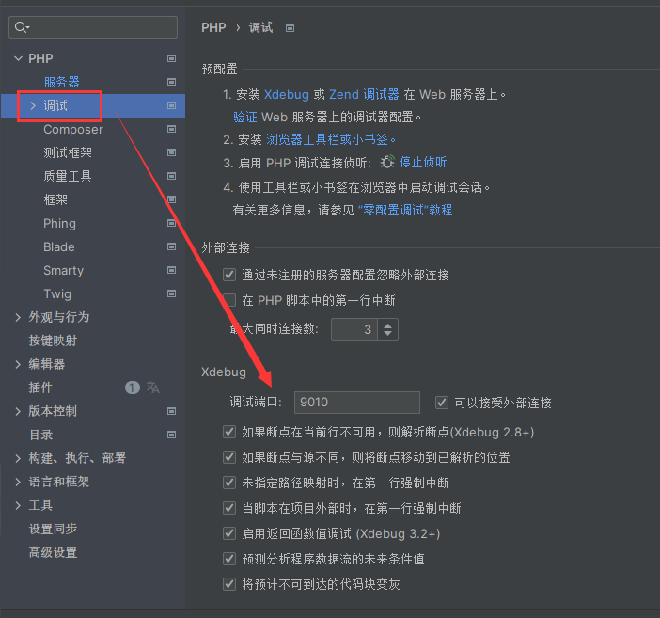Decrease 最大同时连接数 with down arrow
This screenshot has width=660, height=618.
pos(387,334)
